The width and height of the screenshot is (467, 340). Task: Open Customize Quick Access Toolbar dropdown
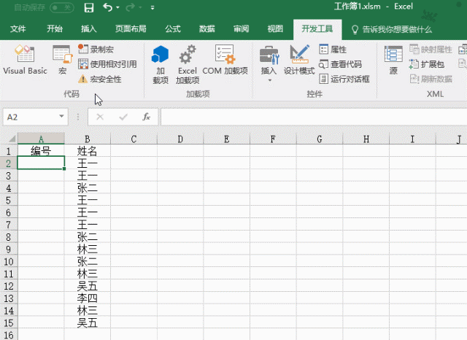point(153,8)
